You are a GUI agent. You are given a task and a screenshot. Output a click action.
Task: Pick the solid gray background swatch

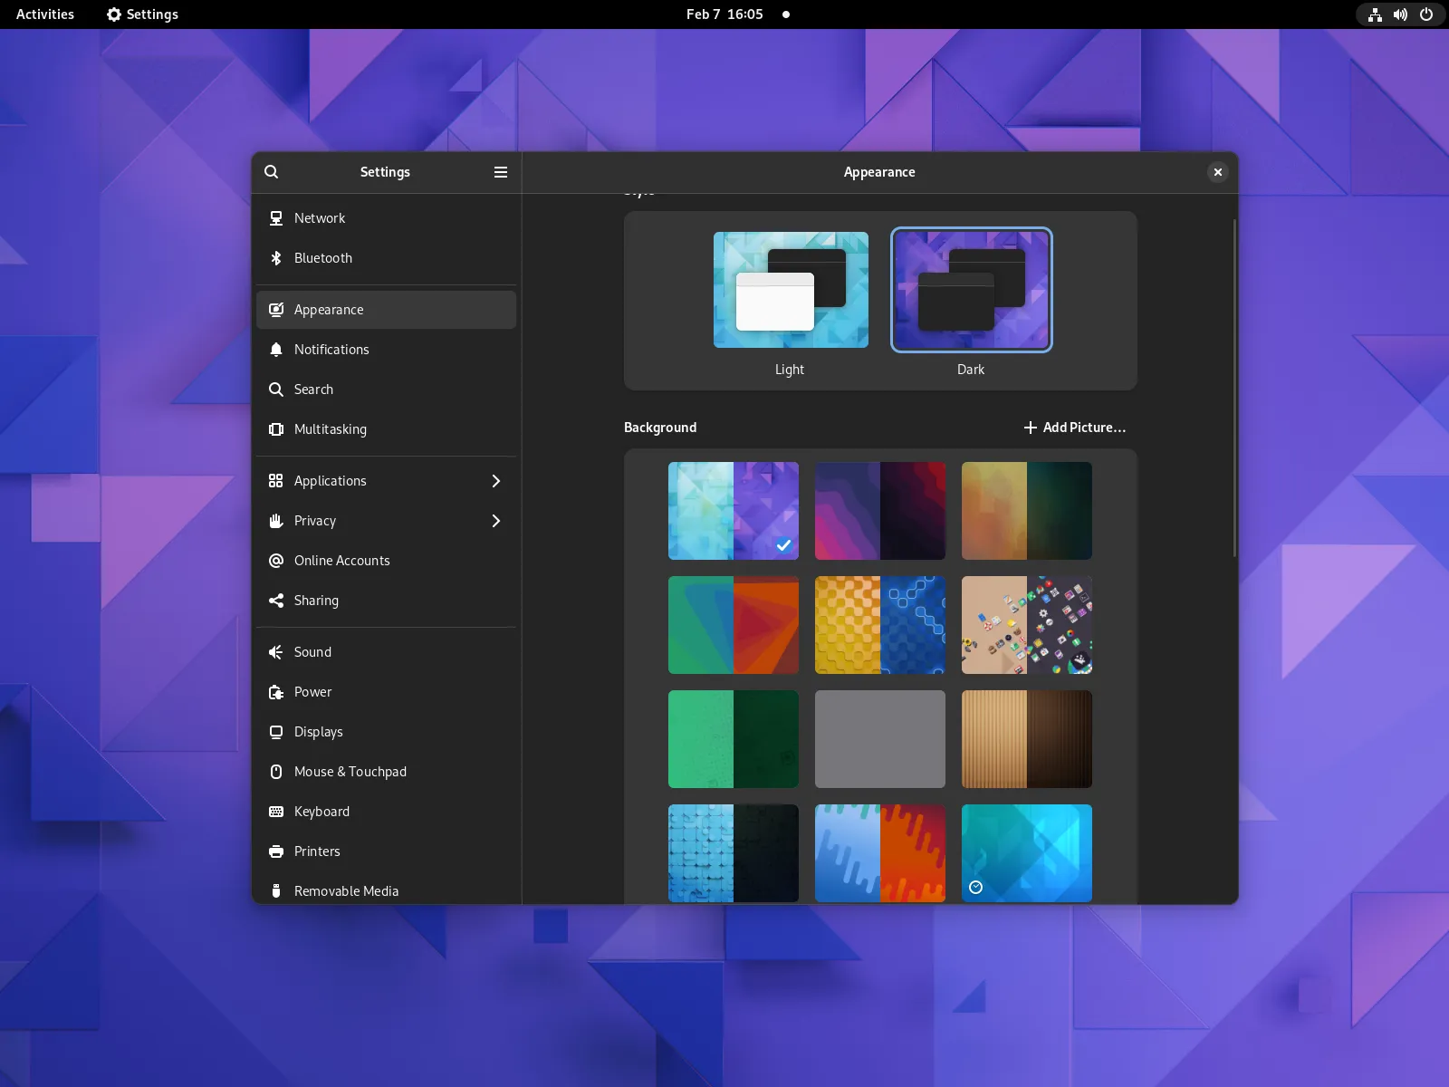click(x=880, y=739)
